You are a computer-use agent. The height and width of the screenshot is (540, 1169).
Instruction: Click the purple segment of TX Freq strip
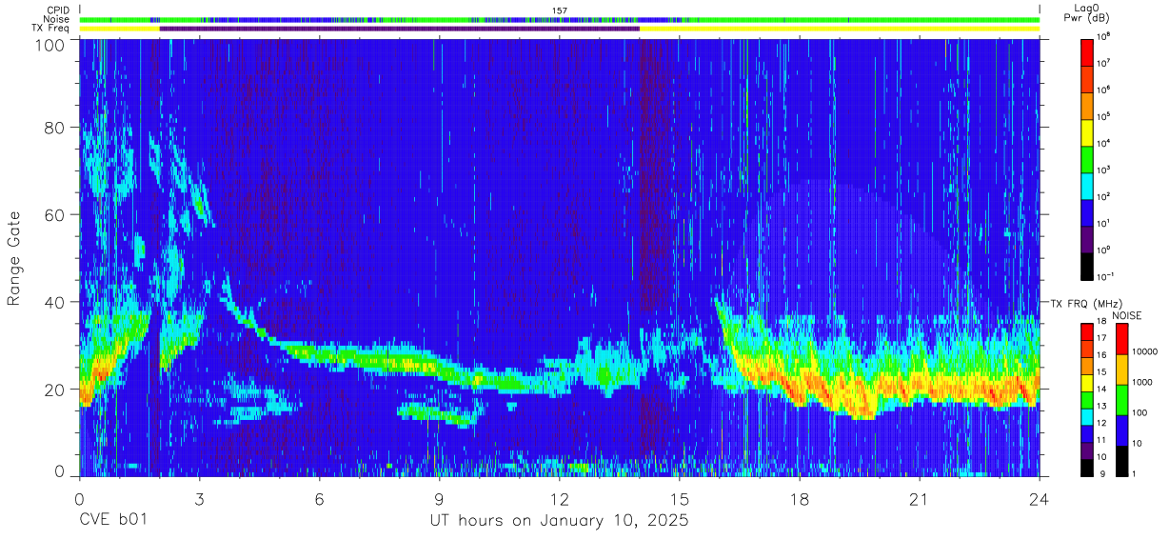[x=400, y=29]
